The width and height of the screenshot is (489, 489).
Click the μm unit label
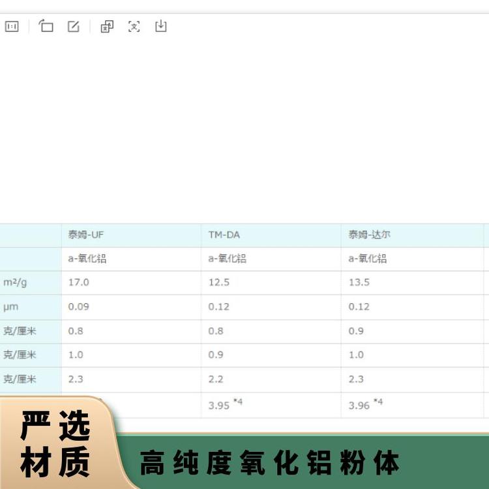[10, 307]
